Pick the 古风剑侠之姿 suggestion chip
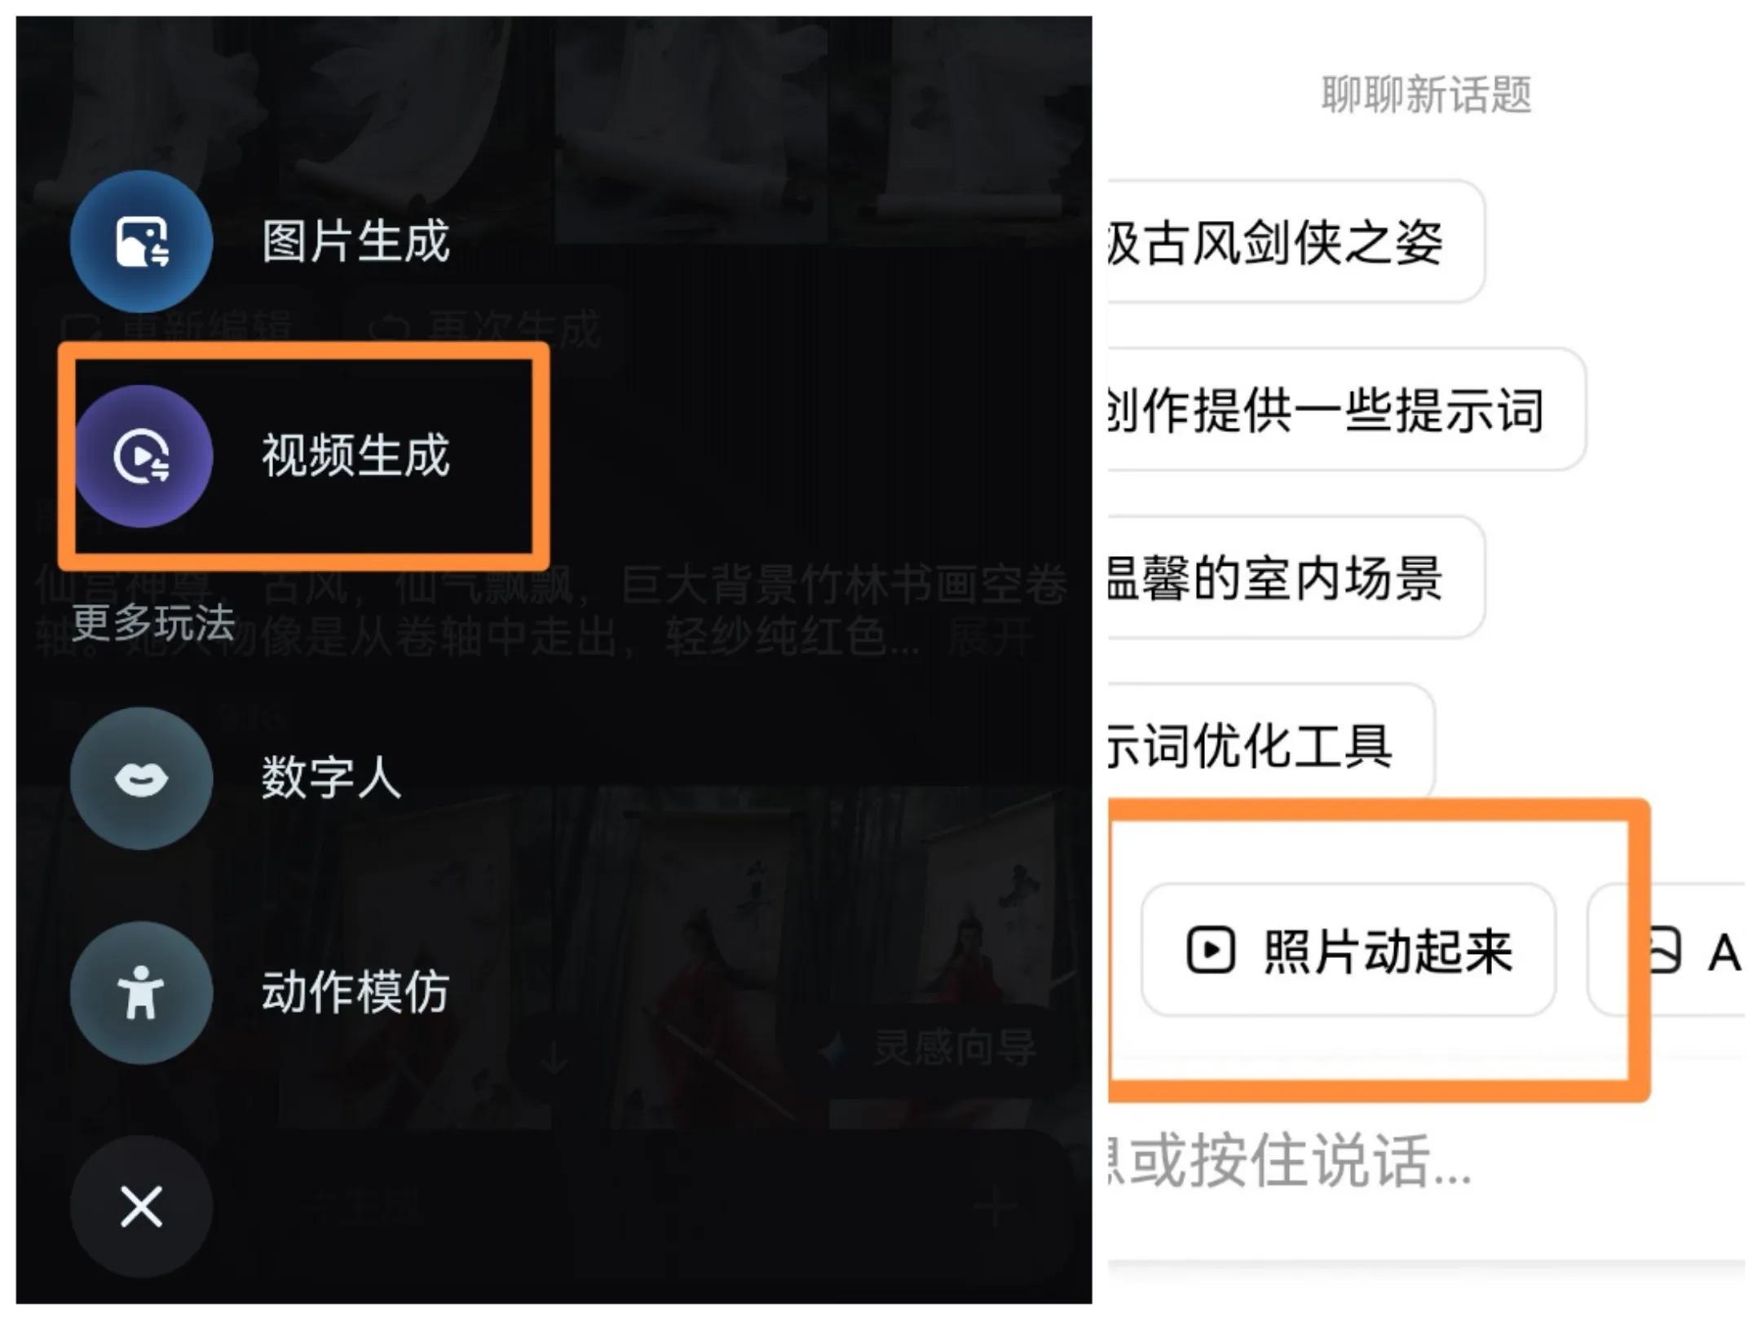The height and width of the screenshot is (1320, 1761). [1296, 241]
